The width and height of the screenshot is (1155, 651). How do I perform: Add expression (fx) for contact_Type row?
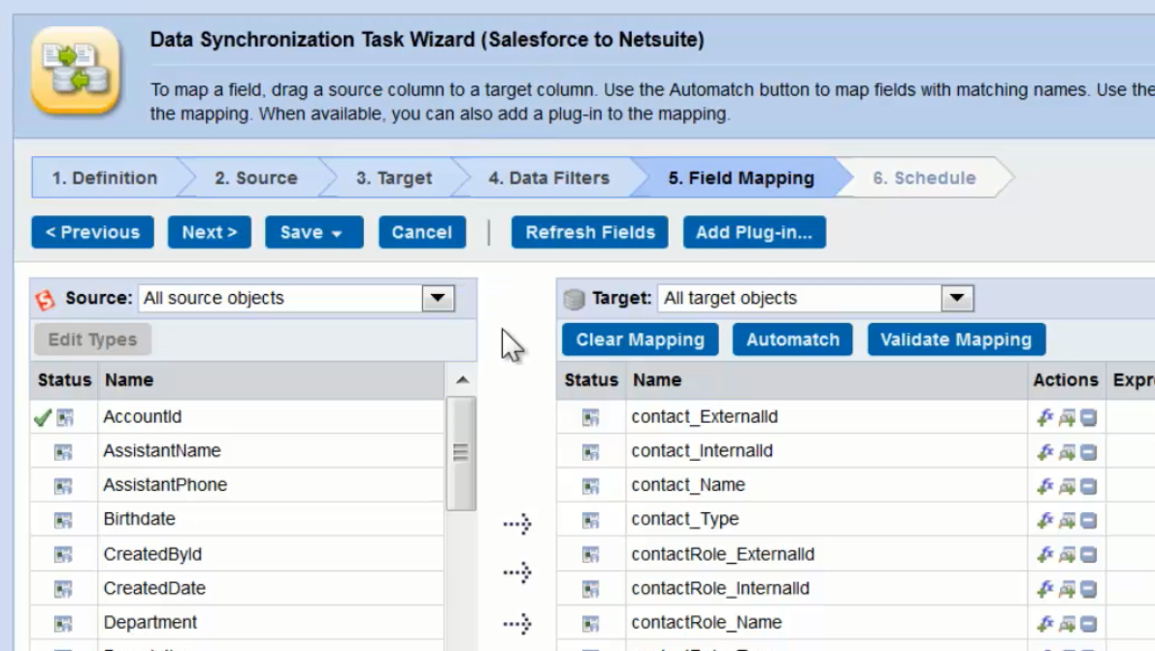1044,520
